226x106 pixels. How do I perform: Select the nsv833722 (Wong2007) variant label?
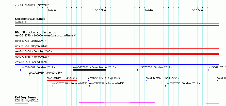coord(30,41)
